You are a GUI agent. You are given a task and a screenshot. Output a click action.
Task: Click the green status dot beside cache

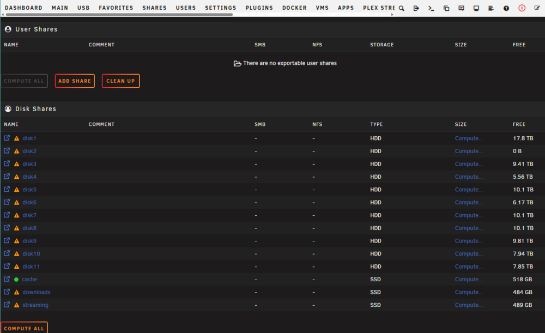coord(16,280)
